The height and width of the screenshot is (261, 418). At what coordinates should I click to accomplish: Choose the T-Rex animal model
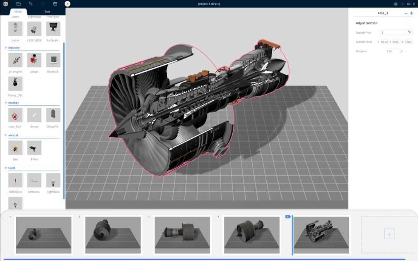(34, 148)
